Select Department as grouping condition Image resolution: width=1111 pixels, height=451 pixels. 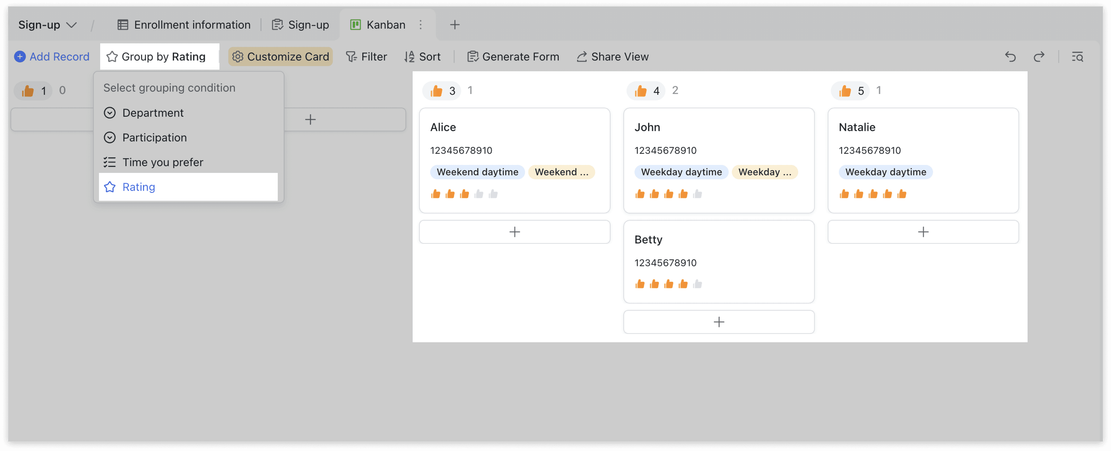[153, 113]
